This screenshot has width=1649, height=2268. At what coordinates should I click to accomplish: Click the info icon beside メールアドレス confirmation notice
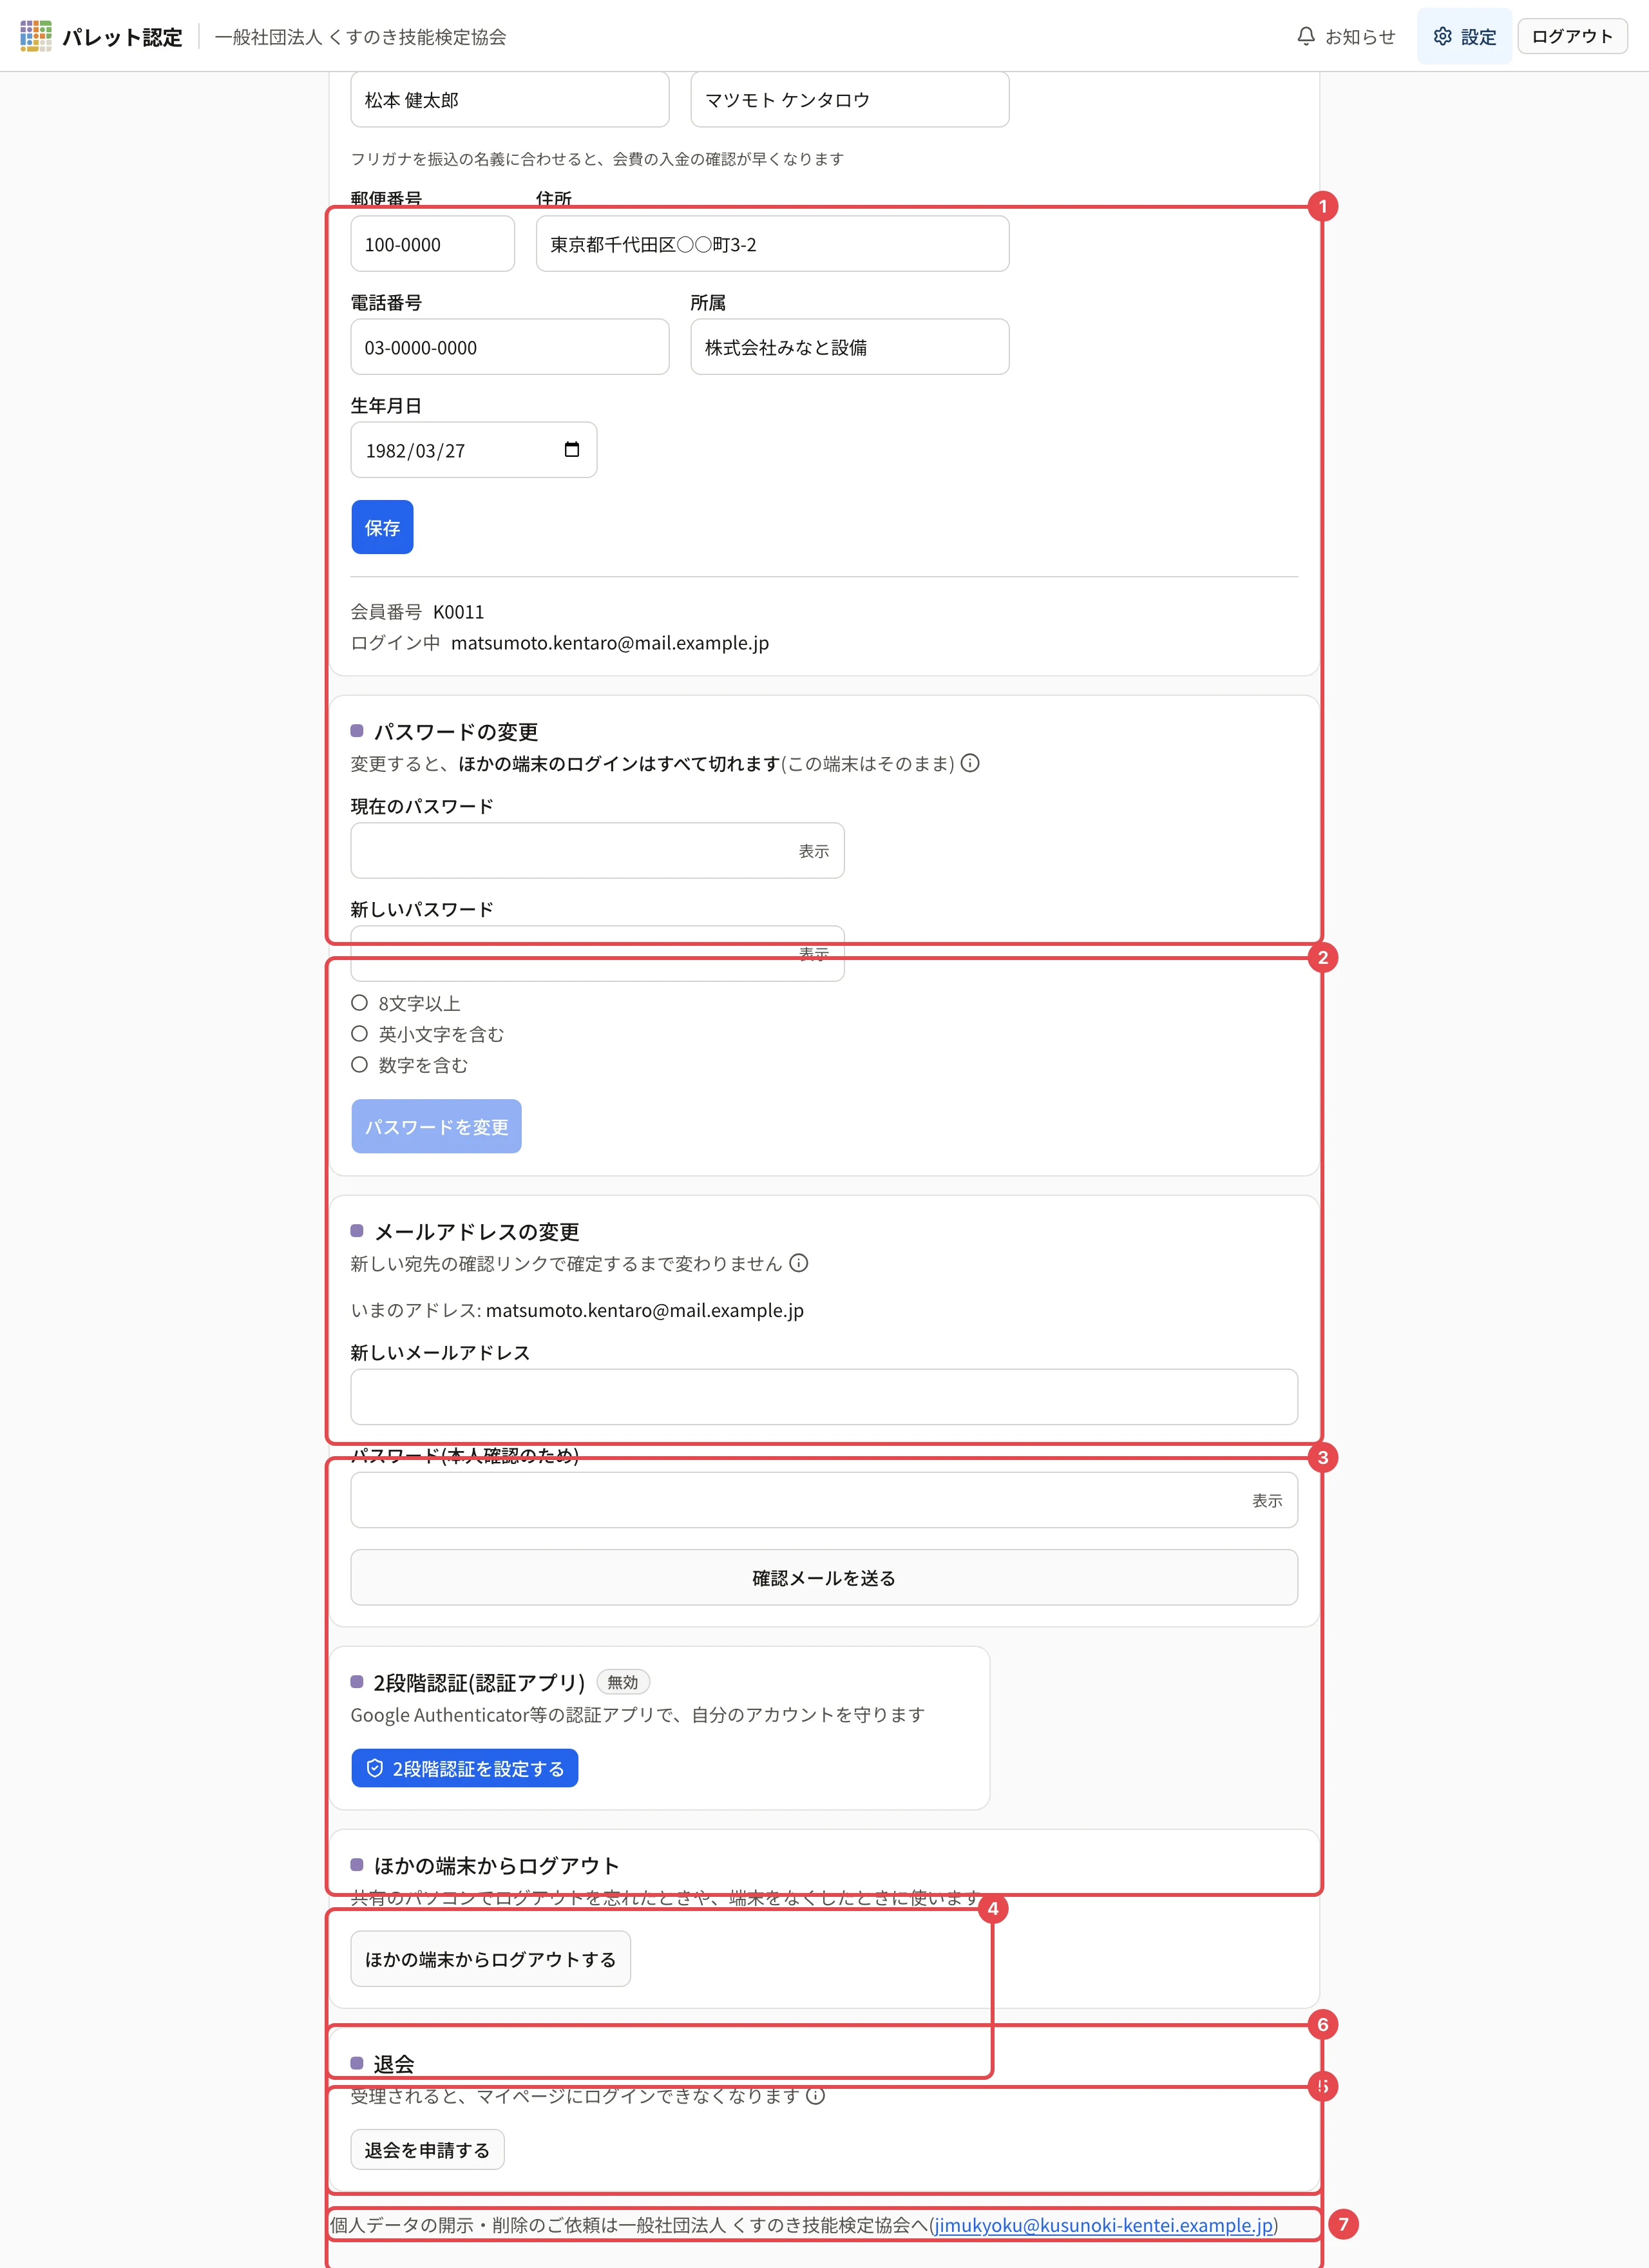point(798,1263)
